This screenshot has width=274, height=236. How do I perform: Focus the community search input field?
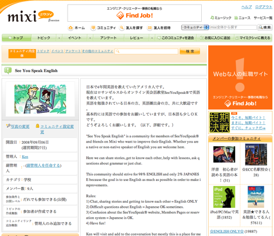[x=146, y=51]
